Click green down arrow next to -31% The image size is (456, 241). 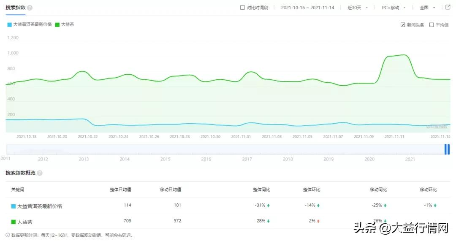tap(269, 206)
